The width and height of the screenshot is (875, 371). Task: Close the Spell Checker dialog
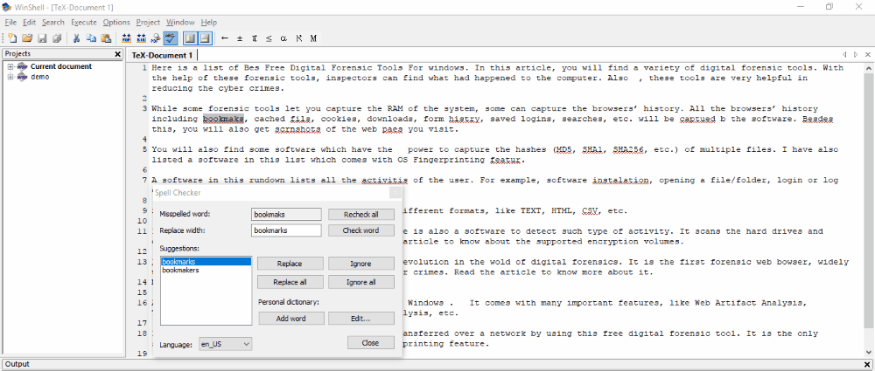(370, 342)
